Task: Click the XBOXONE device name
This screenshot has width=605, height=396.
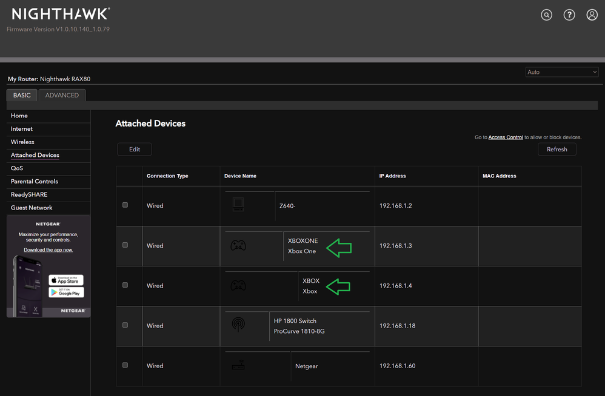Action: tap(303, 241)
